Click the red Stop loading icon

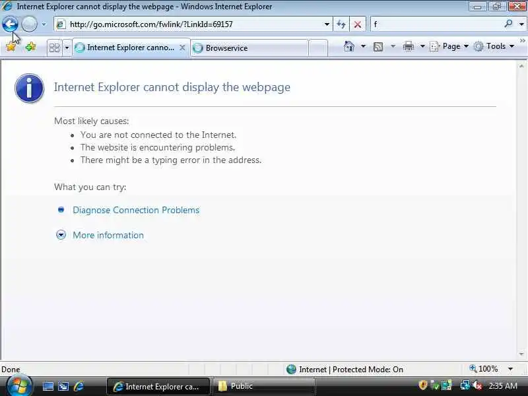click(358, 24)
